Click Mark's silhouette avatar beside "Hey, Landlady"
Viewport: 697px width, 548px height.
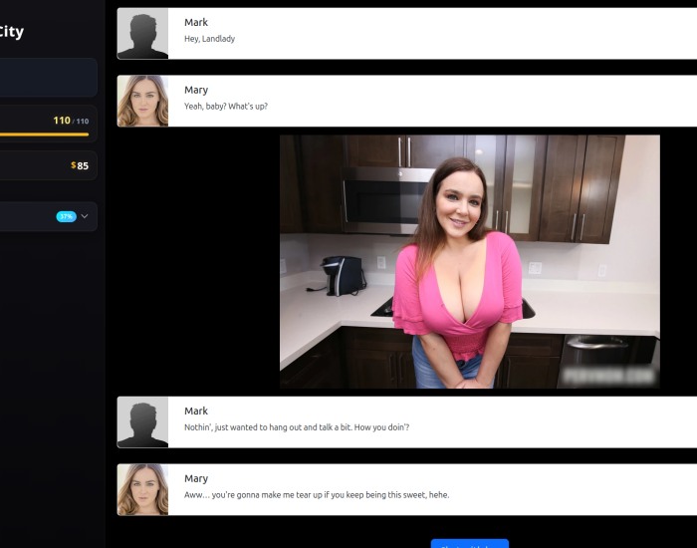pyautogui.click(x=142, y=33)
